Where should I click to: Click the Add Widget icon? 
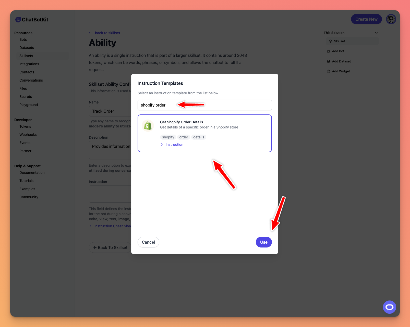click(x=328, y=71)
